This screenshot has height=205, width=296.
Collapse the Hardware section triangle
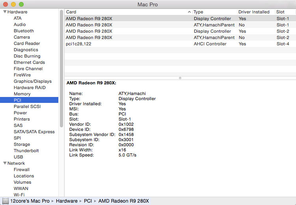[x=5, y=12]
